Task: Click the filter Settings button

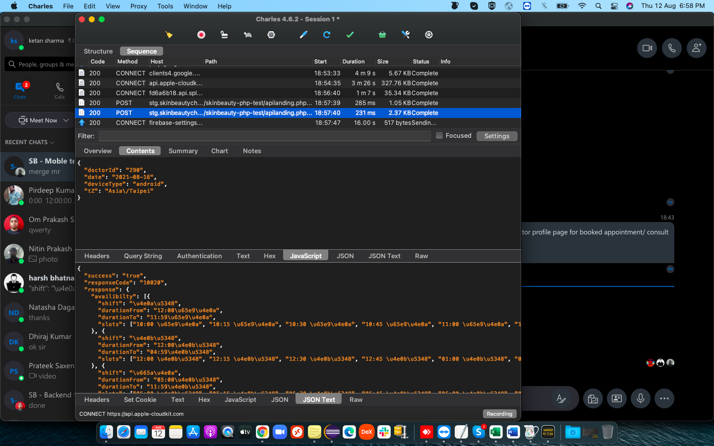Action: coord(496,136)
